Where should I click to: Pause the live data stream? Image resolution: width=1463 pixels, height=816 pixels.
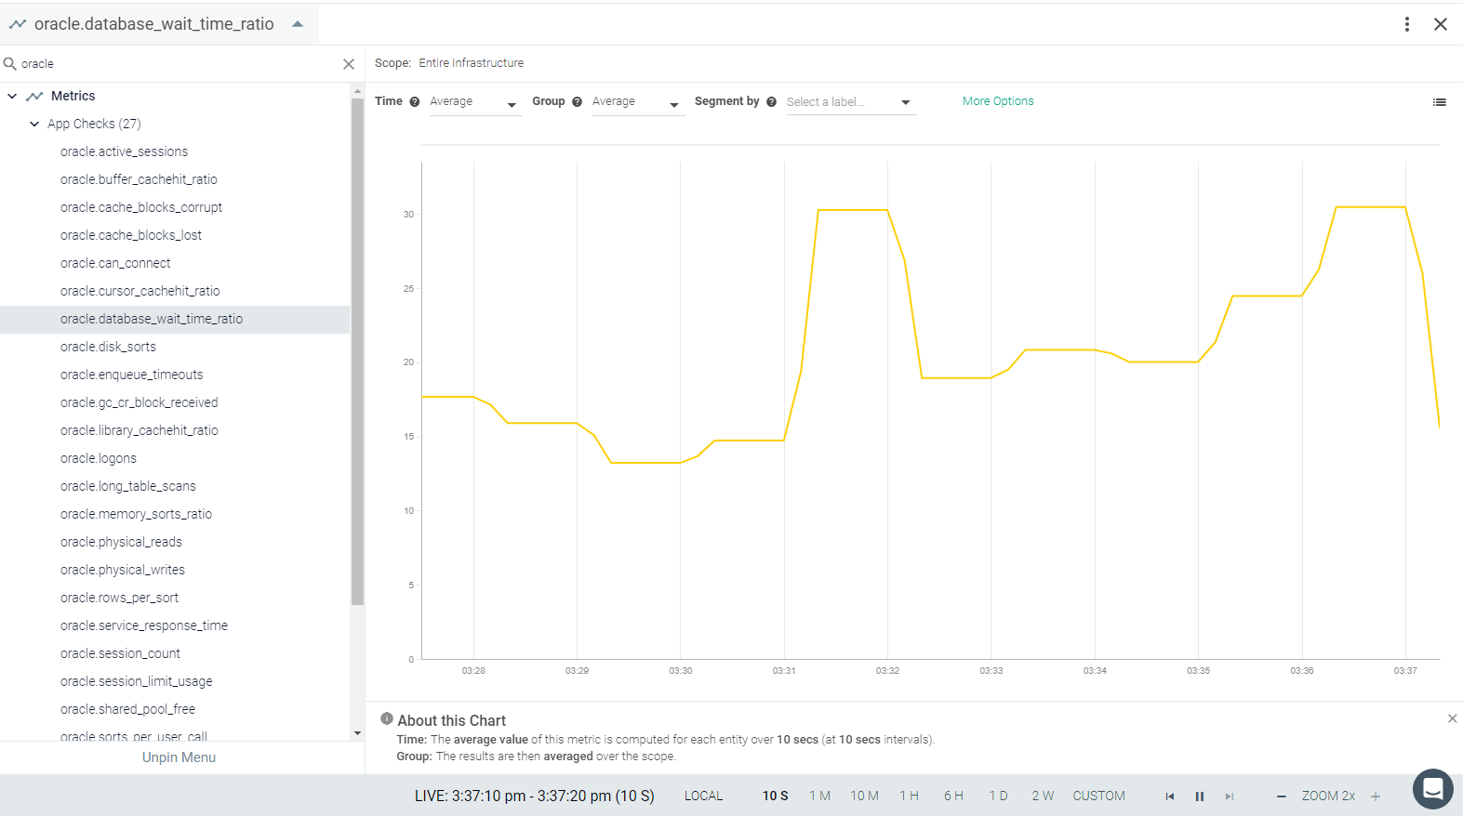(x=1200, y=796)
